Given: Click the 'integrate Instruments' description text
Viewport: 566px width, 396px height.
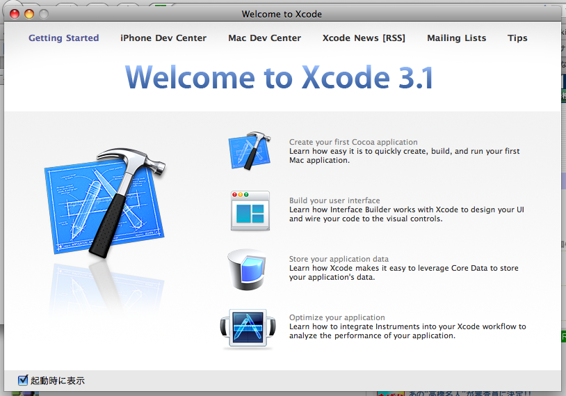Looking at the screenshot, I should (407, 331).
